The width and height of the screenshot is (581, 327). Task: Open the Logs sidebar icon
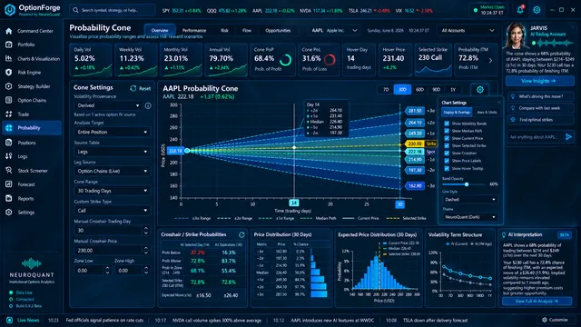tap(9, 156)
